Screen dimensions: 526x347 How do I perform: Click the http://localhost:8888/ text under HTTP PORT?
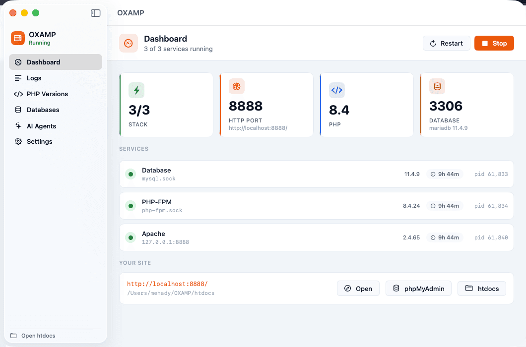(x=258, y=128)
